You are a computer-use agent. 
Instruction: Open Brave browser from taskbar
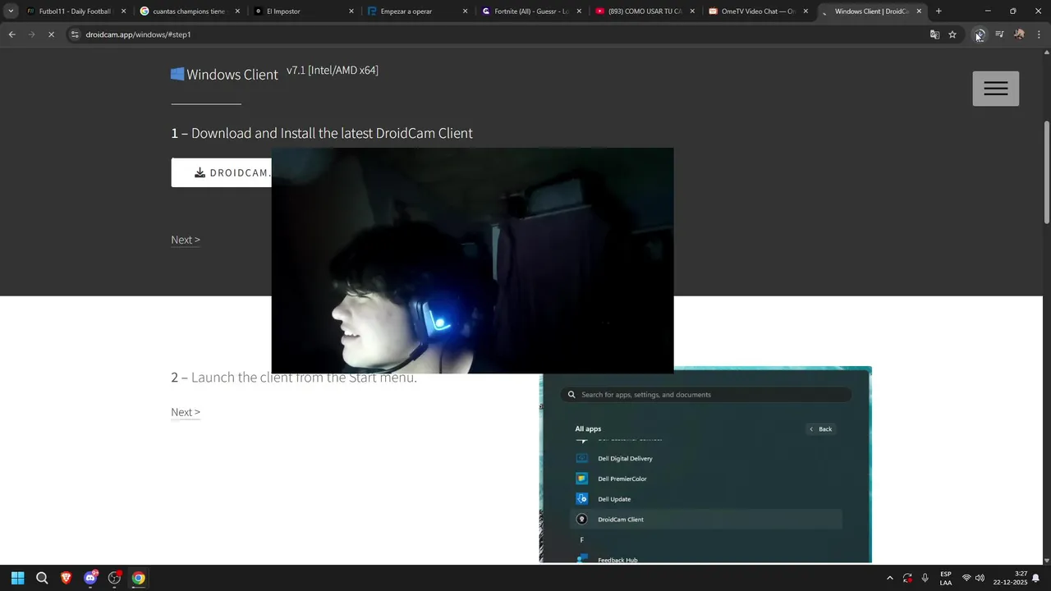[x=66, y=578]
